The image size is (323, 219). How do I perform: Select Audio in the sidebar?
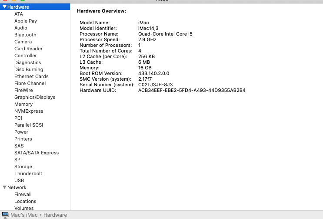click(20, 28)
